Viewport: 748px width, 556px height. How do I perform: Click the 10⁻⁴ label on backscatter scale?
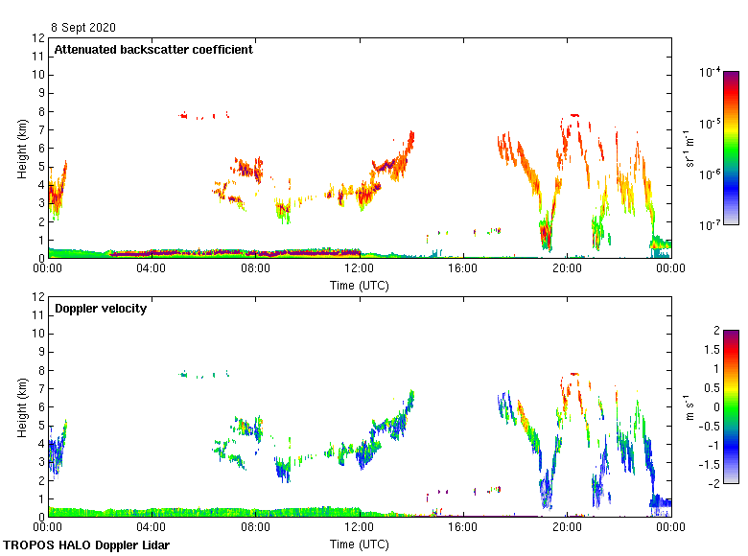(x=710, y=73)
